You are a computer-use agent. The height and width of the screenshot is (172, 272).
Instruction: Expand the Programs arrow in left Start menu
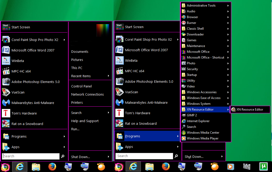coord(64,137)
